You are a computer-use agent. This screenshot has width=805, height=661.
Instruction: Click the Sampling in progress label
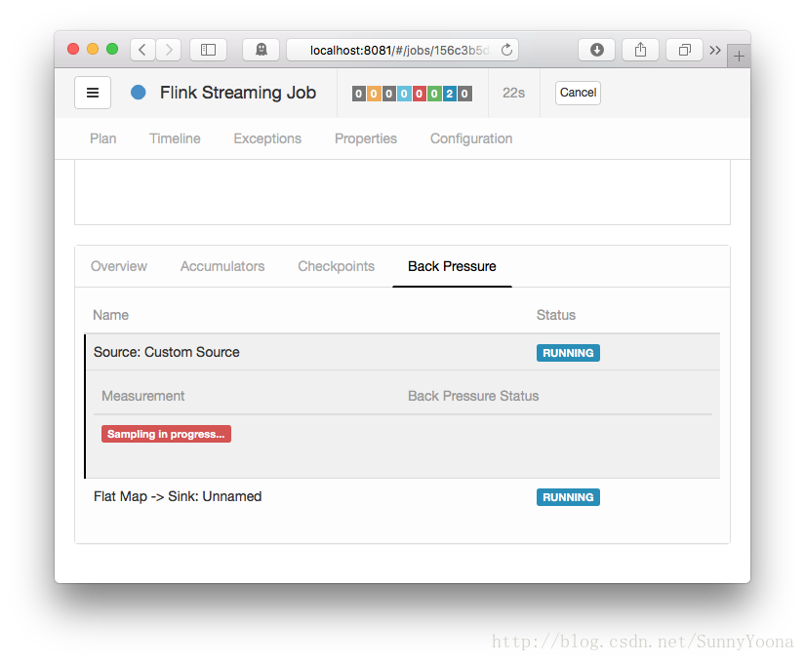click(166, 434)
